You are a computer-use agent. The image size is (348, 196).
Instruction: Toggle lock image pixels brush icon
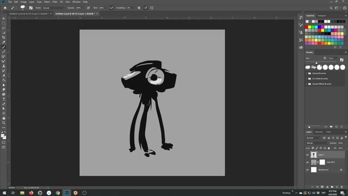tap(316, 148)
